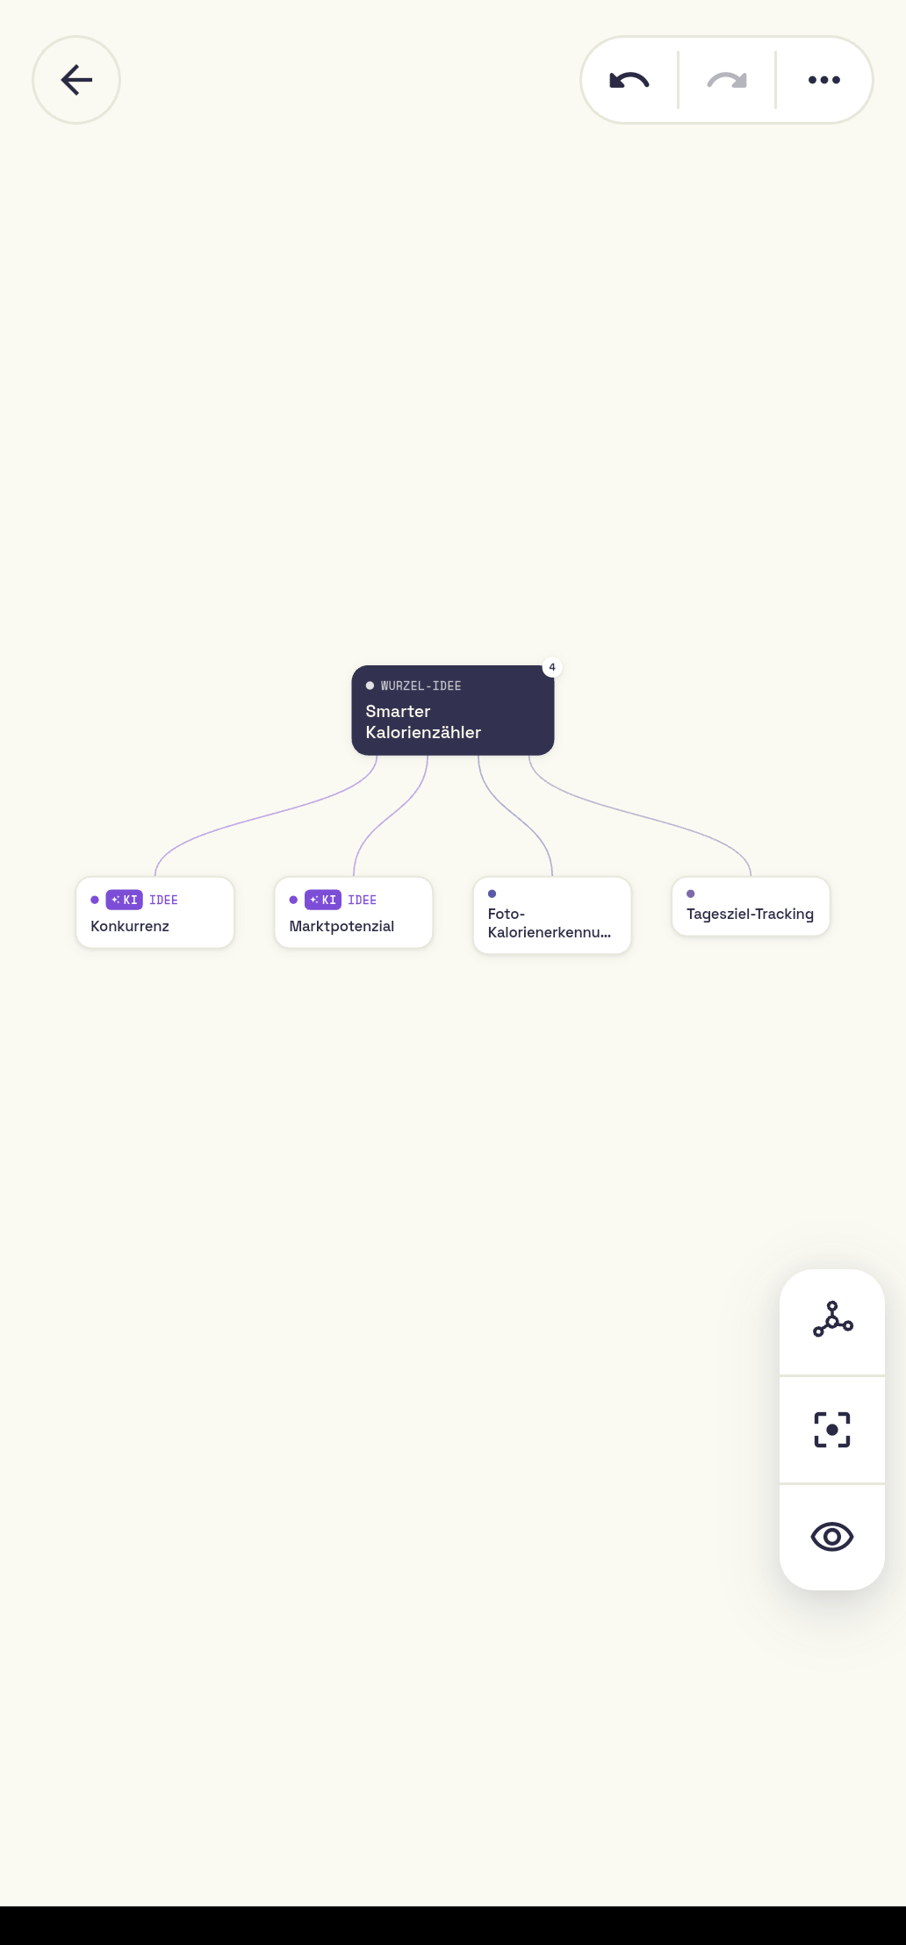This screenshot has width=906, height=1945.
Task: Click the KI badge on Marktpotenzial
Action: (322, 900)
